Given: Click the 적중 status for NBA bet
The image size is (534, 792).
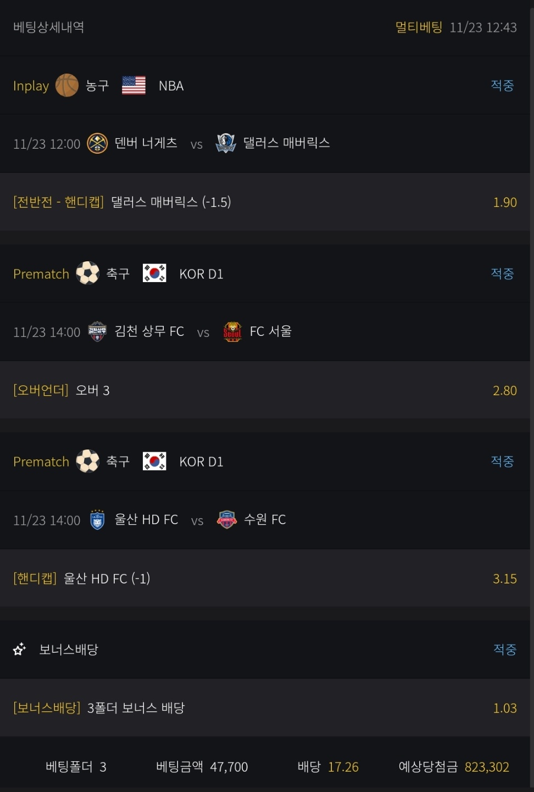Looking at the screenshot, I should 502,86.
